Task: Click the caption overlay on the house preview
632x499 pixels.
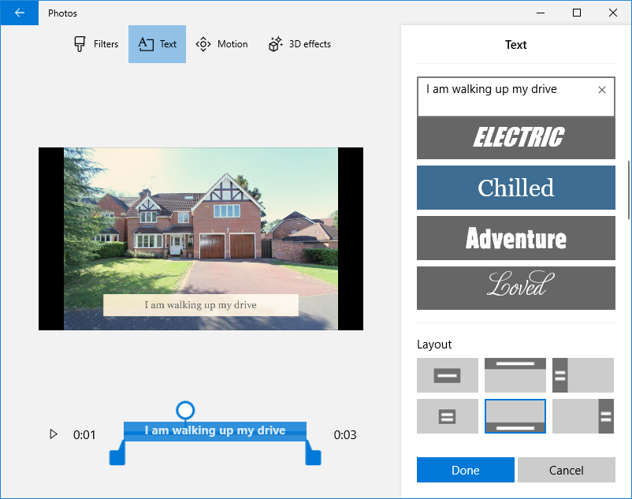Action: click(201, 305)
